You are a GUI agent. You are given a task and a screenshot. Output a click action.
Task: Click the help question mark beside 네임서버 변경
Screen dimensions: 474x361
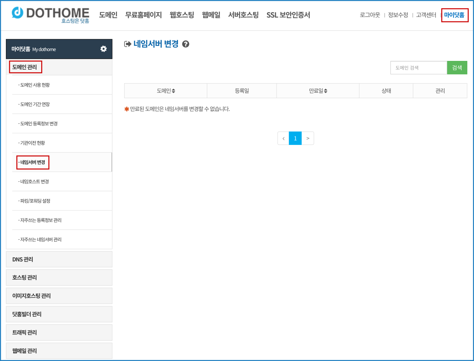pos(186,44)
